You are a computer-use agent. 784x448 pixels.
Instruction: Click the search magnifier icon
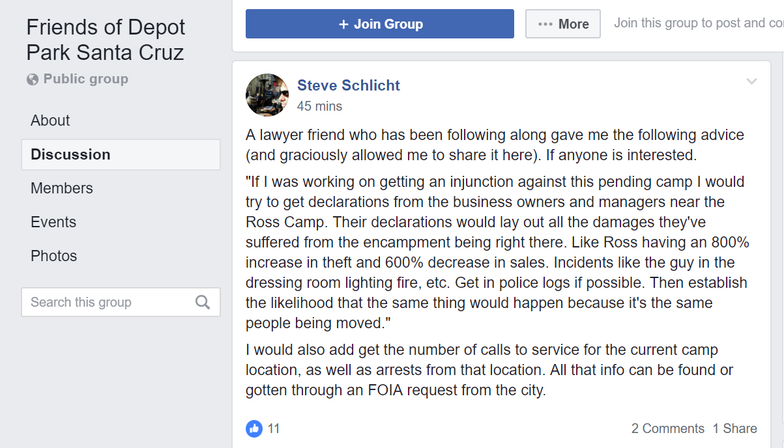click(203, 302)
